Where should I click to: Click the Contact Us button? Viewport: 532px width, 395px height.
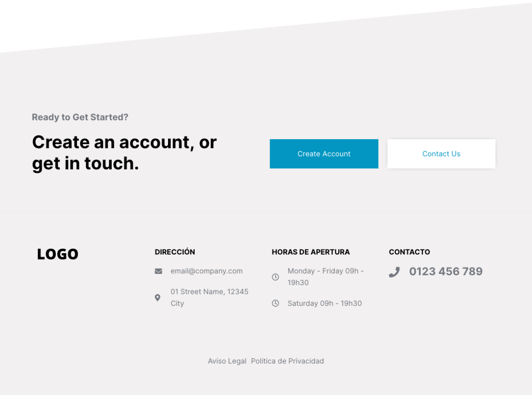point(441,154)
